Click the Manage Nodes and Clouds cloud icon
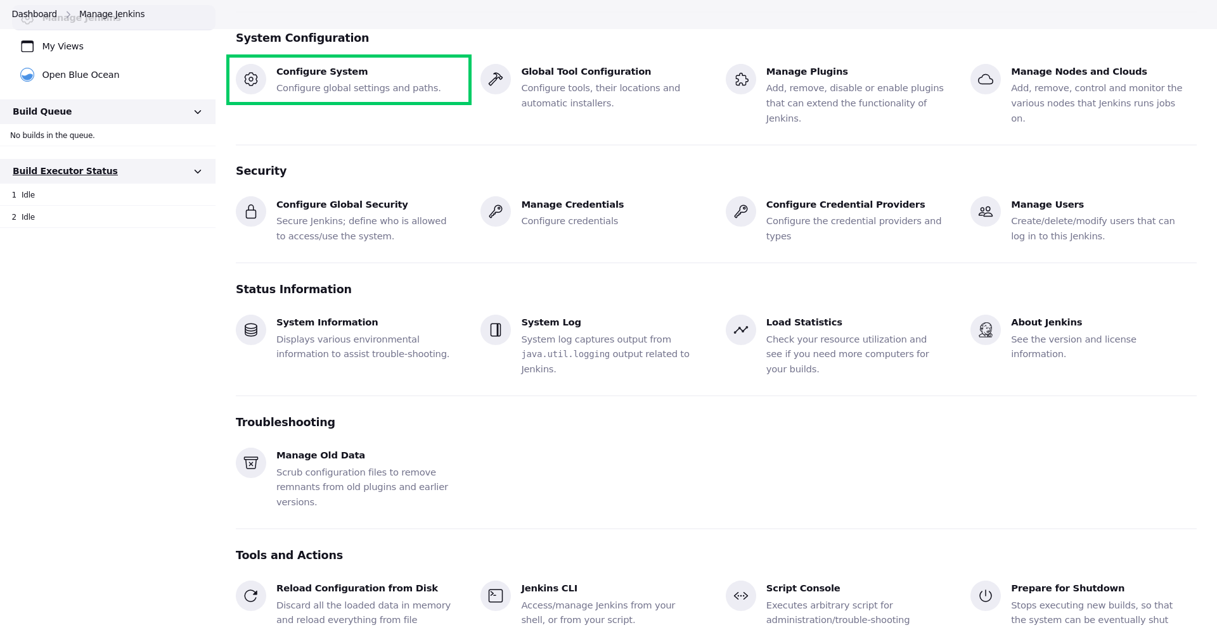 point(986,79)
